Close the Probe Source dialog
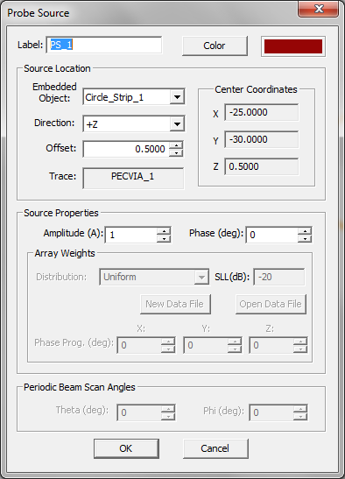 point(319,8)
